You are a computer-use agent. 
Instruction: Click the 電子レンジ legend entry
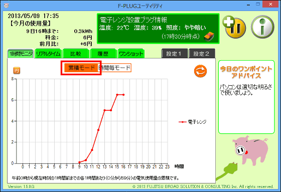pos(193,122)
